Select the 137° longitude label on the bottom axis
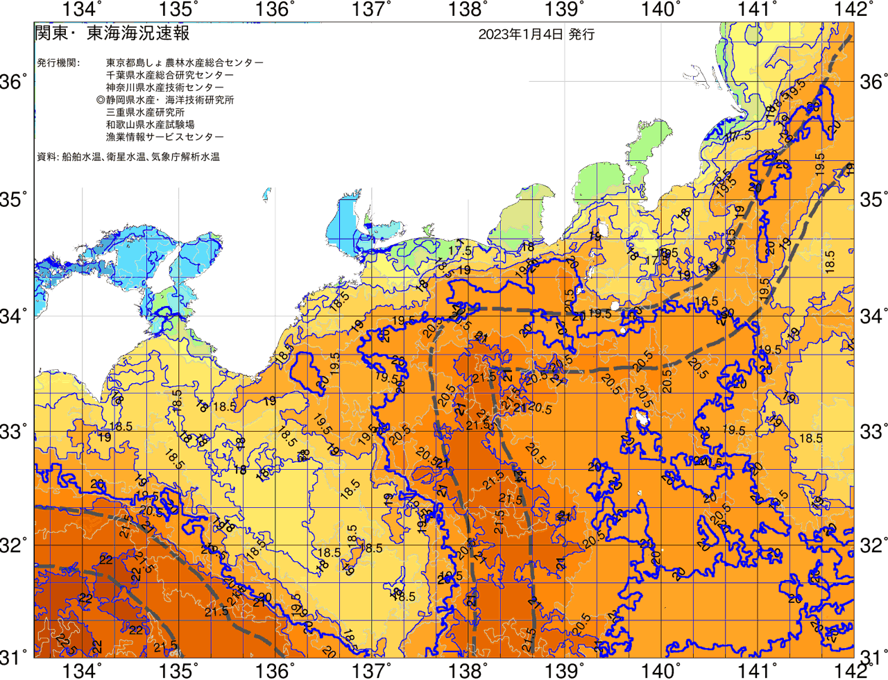 click(x=371, y=670)
